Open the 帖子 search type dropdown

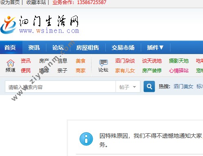pos(128,87)
